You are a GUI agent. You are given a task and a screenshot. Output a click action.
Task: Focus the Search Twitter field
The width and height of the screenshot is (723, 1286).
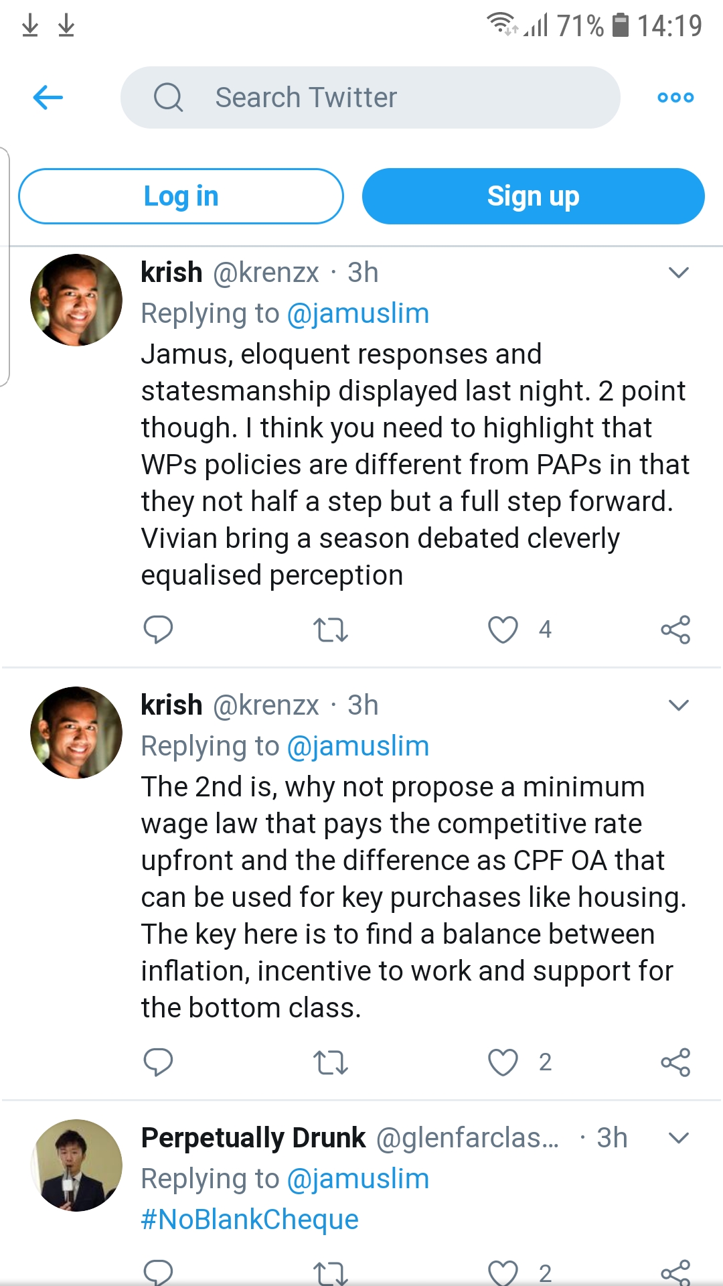tap(370, 98)
